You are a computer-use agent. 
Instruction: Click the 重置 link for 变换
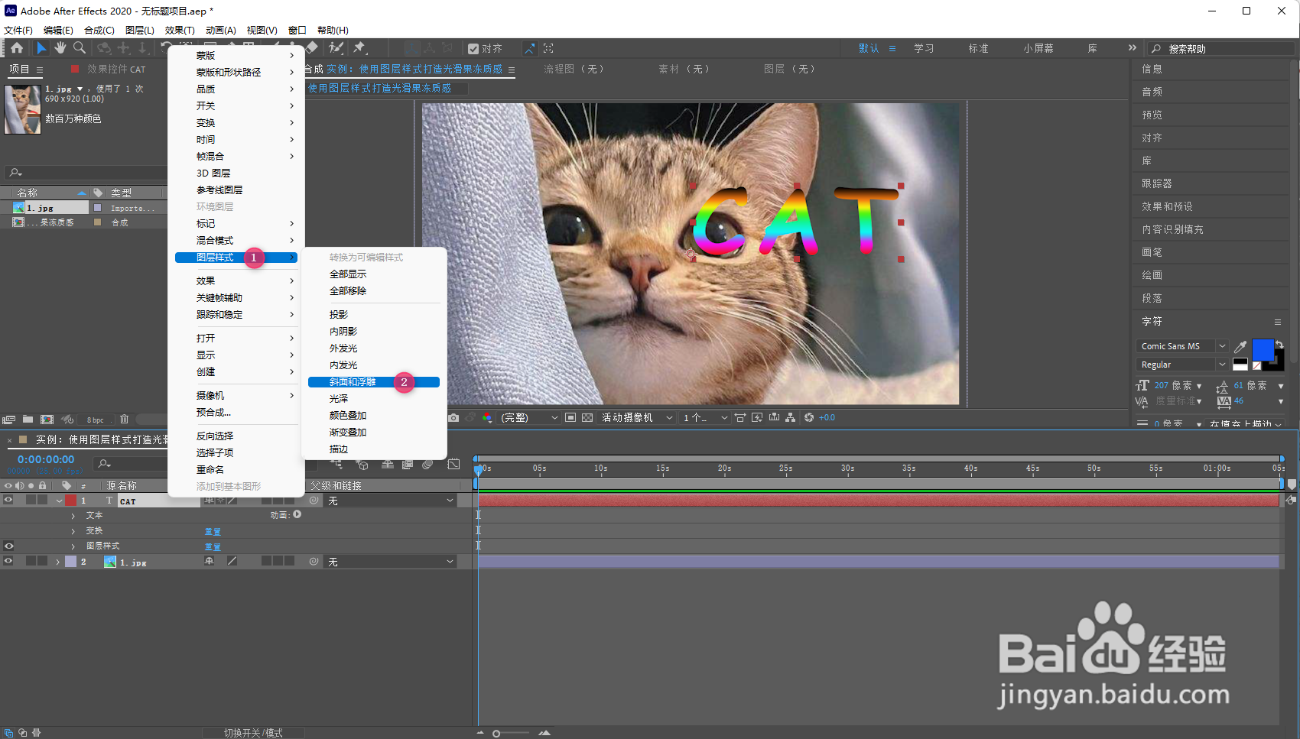click(x=213, y=532)
